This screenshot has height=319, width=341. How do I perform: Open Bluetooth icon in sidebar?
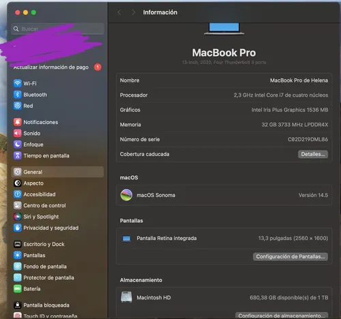click(x=18, y=95)
